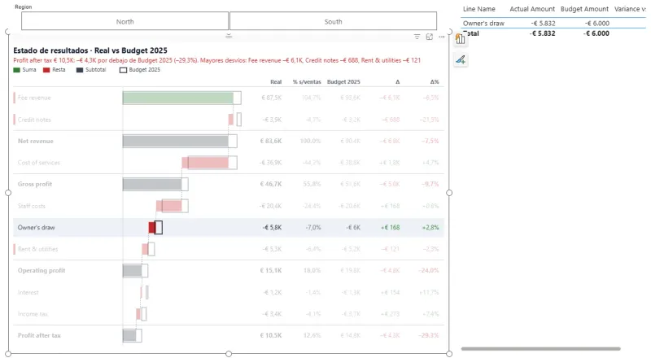The width and height of the screenshot is (651, 358).
Task: Select the Gross profit row label
Action: 35,184
